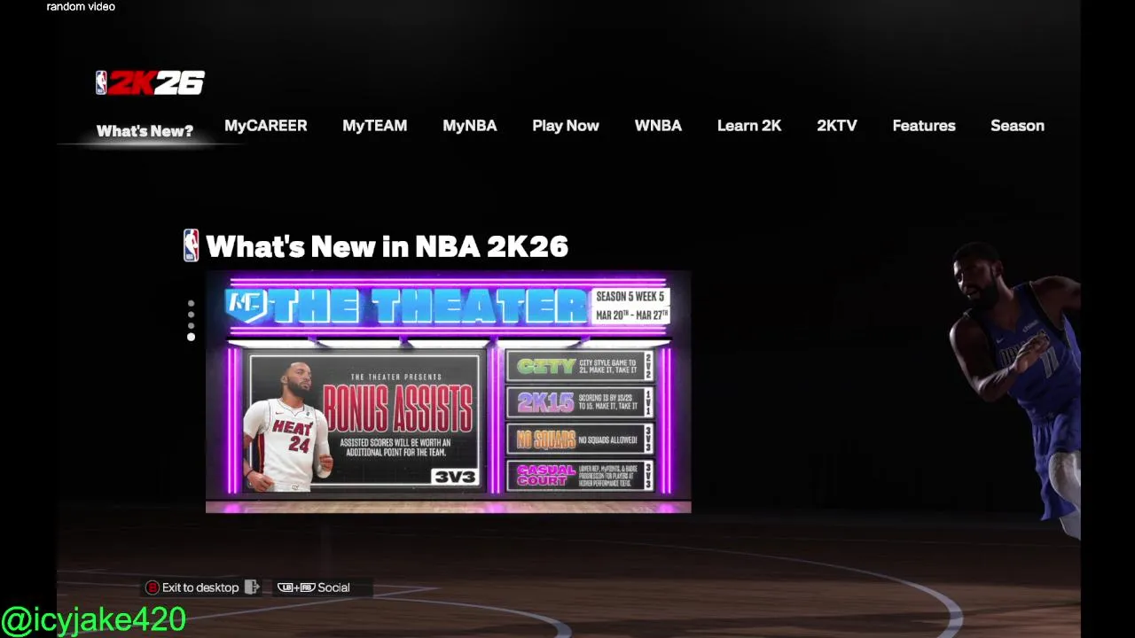Image resolution: width=1135 pixels, height=638 pixels.
Task: Click "THE THEATER" neon title text
Action: [x=428, y=307]
